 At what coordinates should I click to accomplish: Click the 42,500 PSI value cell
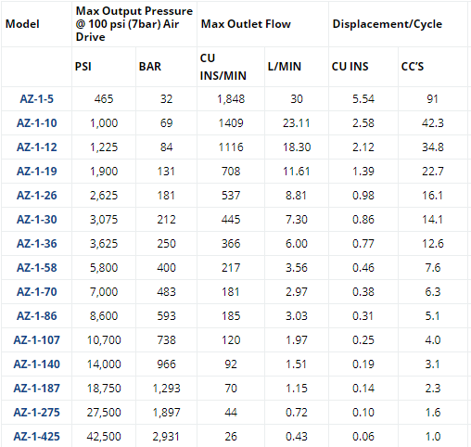point(104,437)
